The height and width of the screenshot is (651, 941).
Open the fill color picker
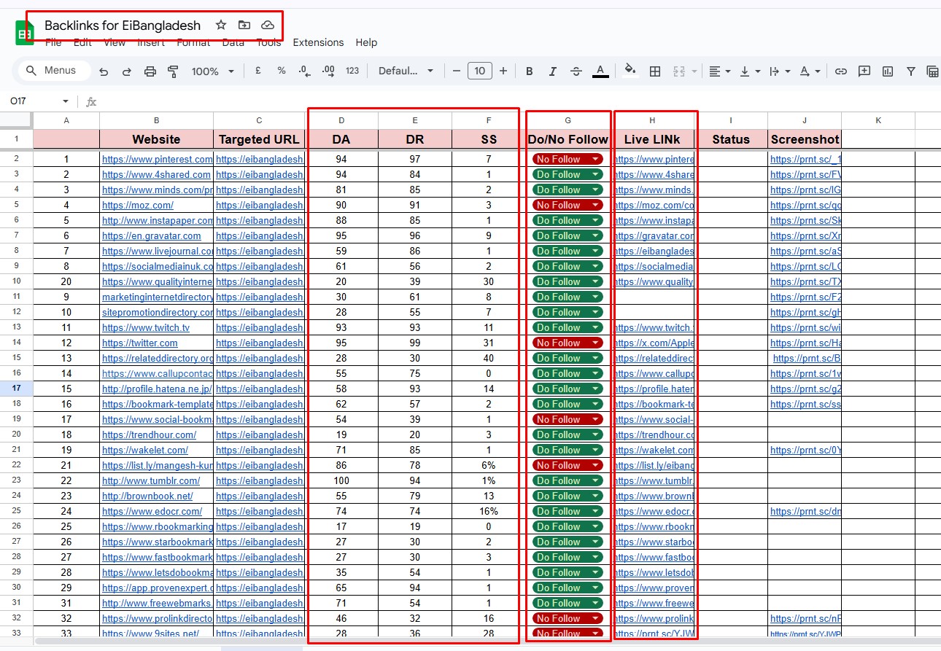(x=630, y=71)
